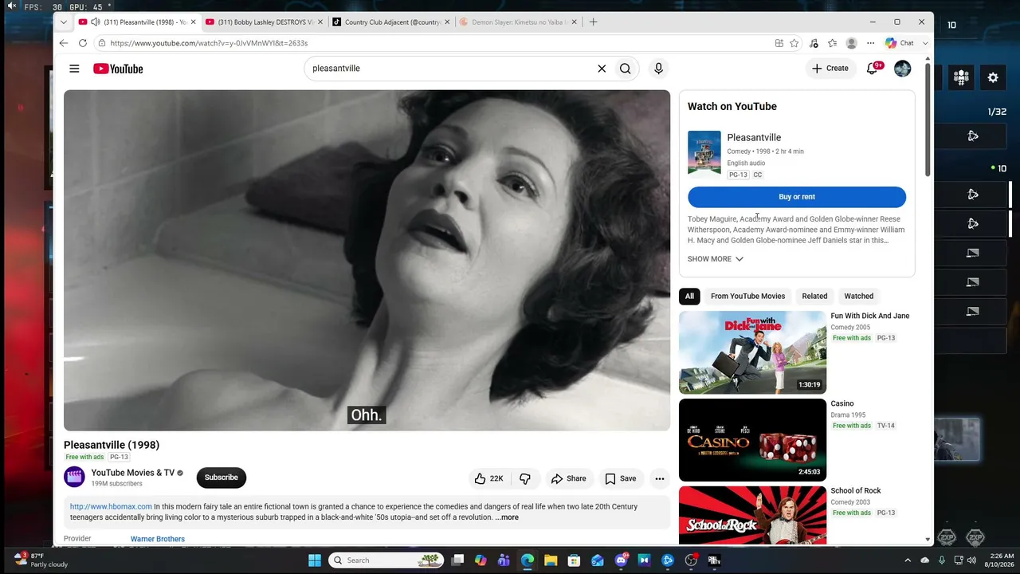Open the Casino movie thumbnail

point(752,440)
